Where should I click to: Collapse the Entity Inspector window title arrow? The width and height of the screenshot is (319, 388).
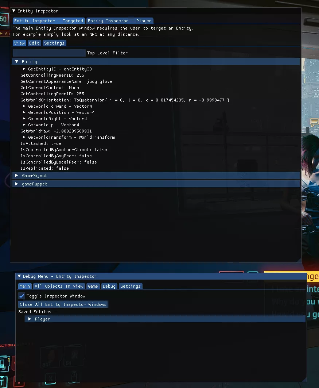(14, 11)
